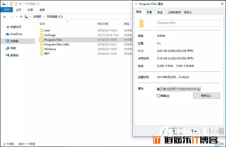Click the date 2017/12/14 7:44
This screenshot has height=147, width=226.
pos(108,35)
